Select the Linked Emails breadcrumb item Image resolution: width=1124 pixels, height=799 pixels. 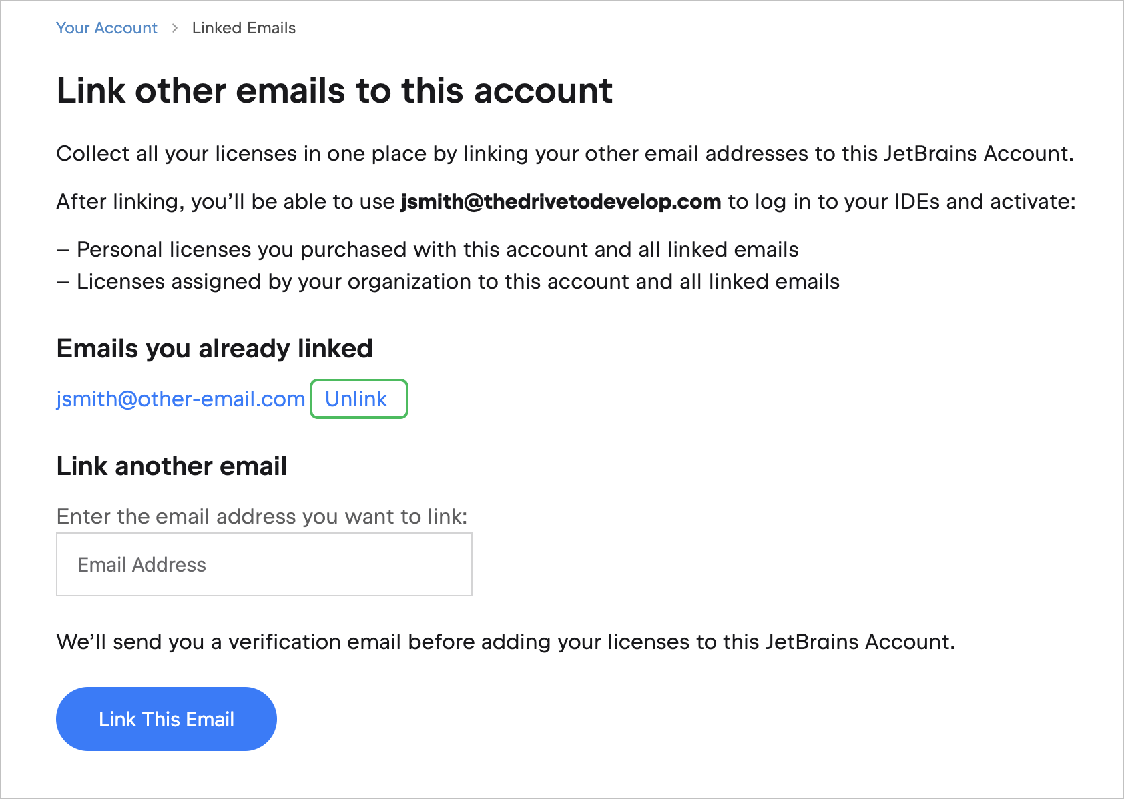[244, 28]
